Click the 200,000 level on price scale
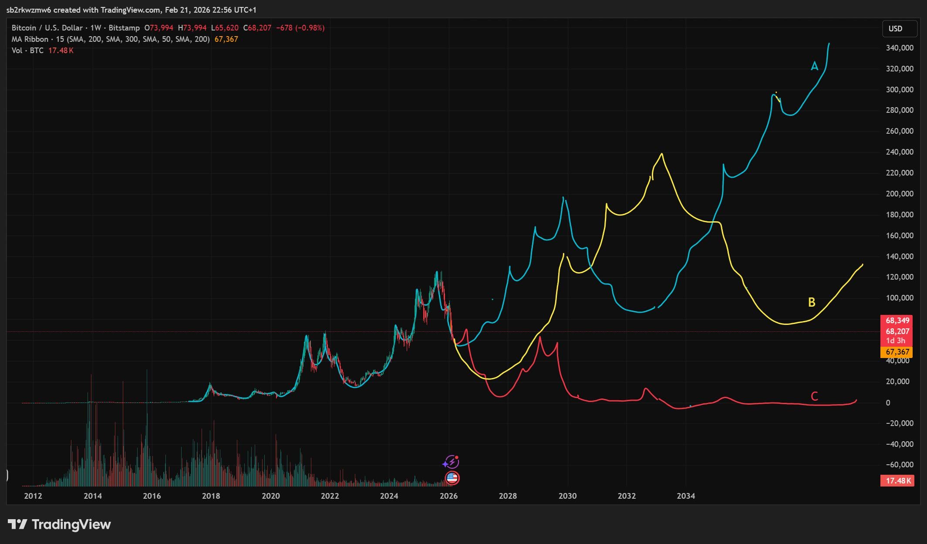The width and height of the screenshot is (927, 544). point(899,194)
